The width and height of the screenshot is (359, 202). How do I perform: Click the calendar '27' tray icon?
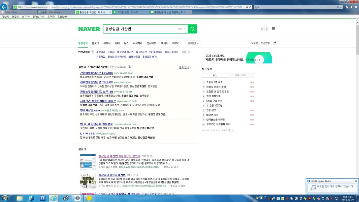(x=283, y=198)
